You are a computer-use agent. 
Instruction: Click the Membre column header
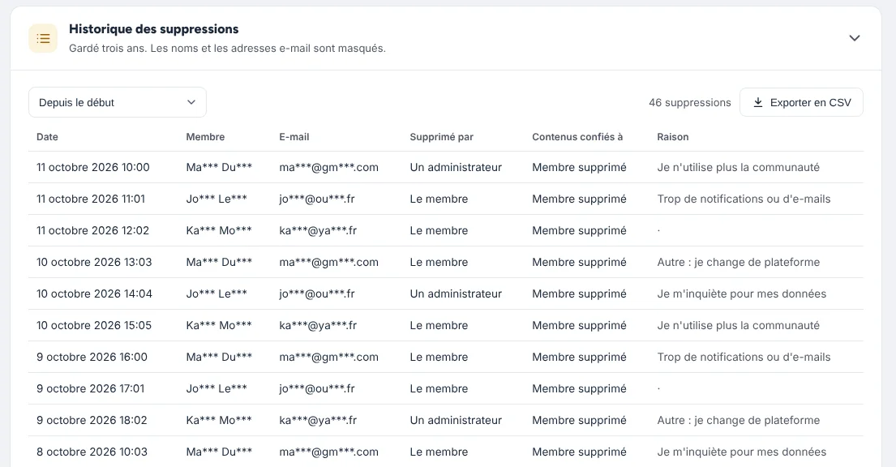tap(205, 136)
